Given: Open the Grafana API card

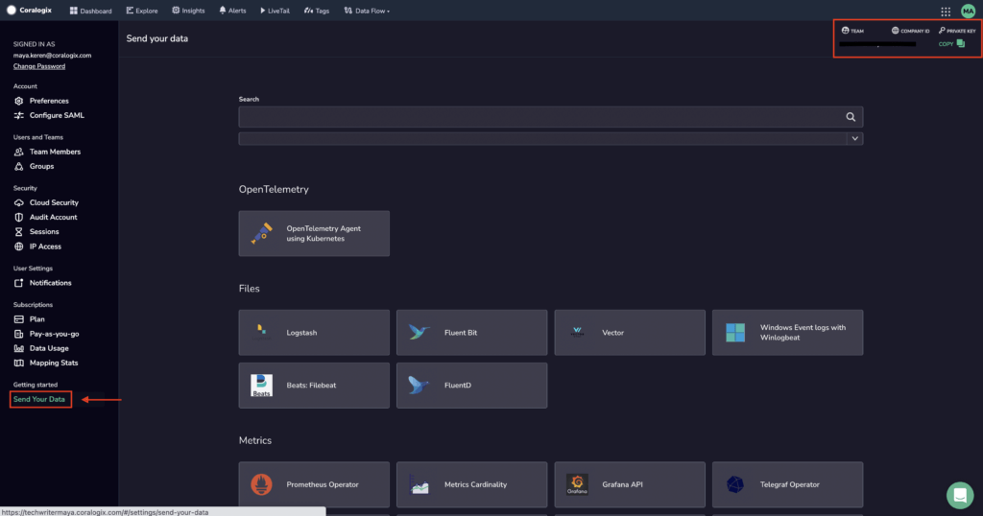Looking at the screenshot, I should tap(630, 484).
